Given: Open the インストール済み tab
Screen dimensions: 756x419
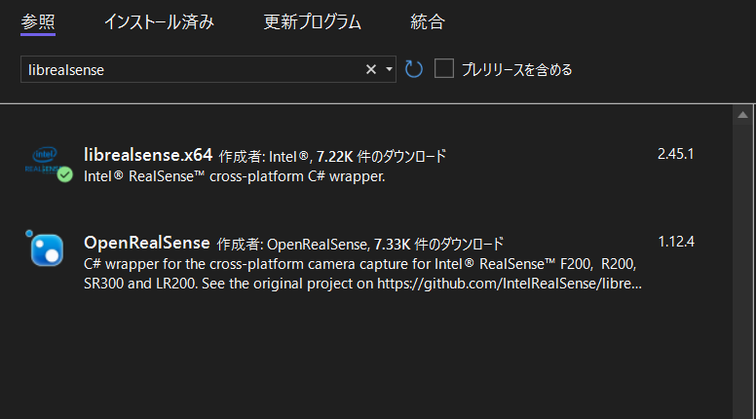Looking at the screenshot, I should tap(159, 22).
